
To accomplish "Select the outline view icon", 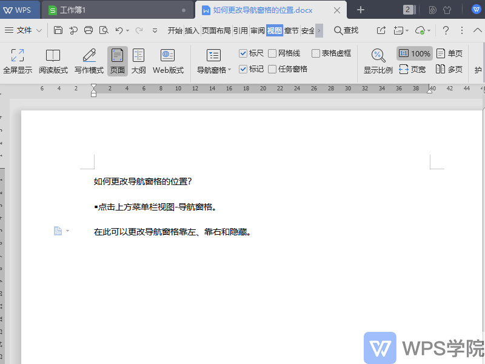I will pyautogui.click(x=139, y=61).
